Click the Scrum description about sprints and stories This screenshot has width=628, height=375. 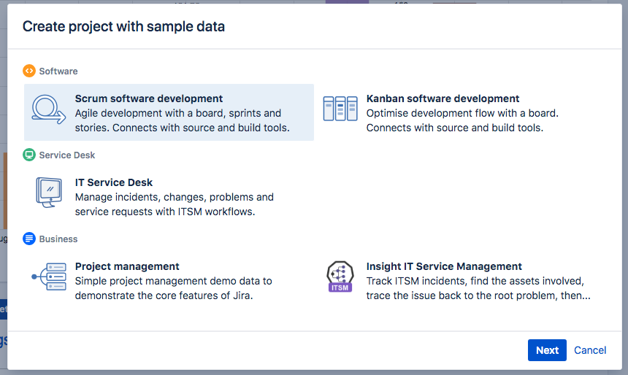(x=183, y=120)
